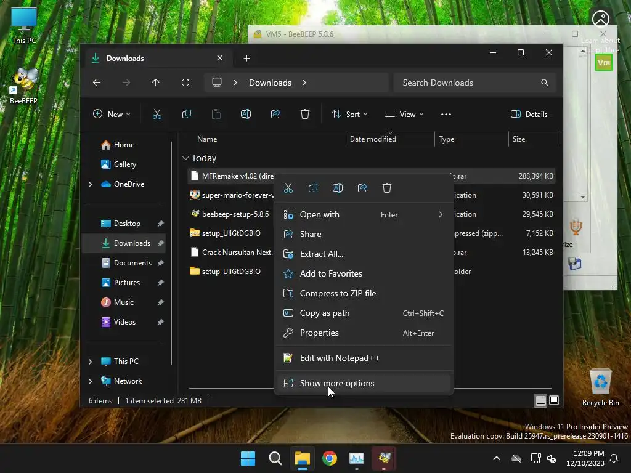Expand the OneDrive tree node

[90, 184]
